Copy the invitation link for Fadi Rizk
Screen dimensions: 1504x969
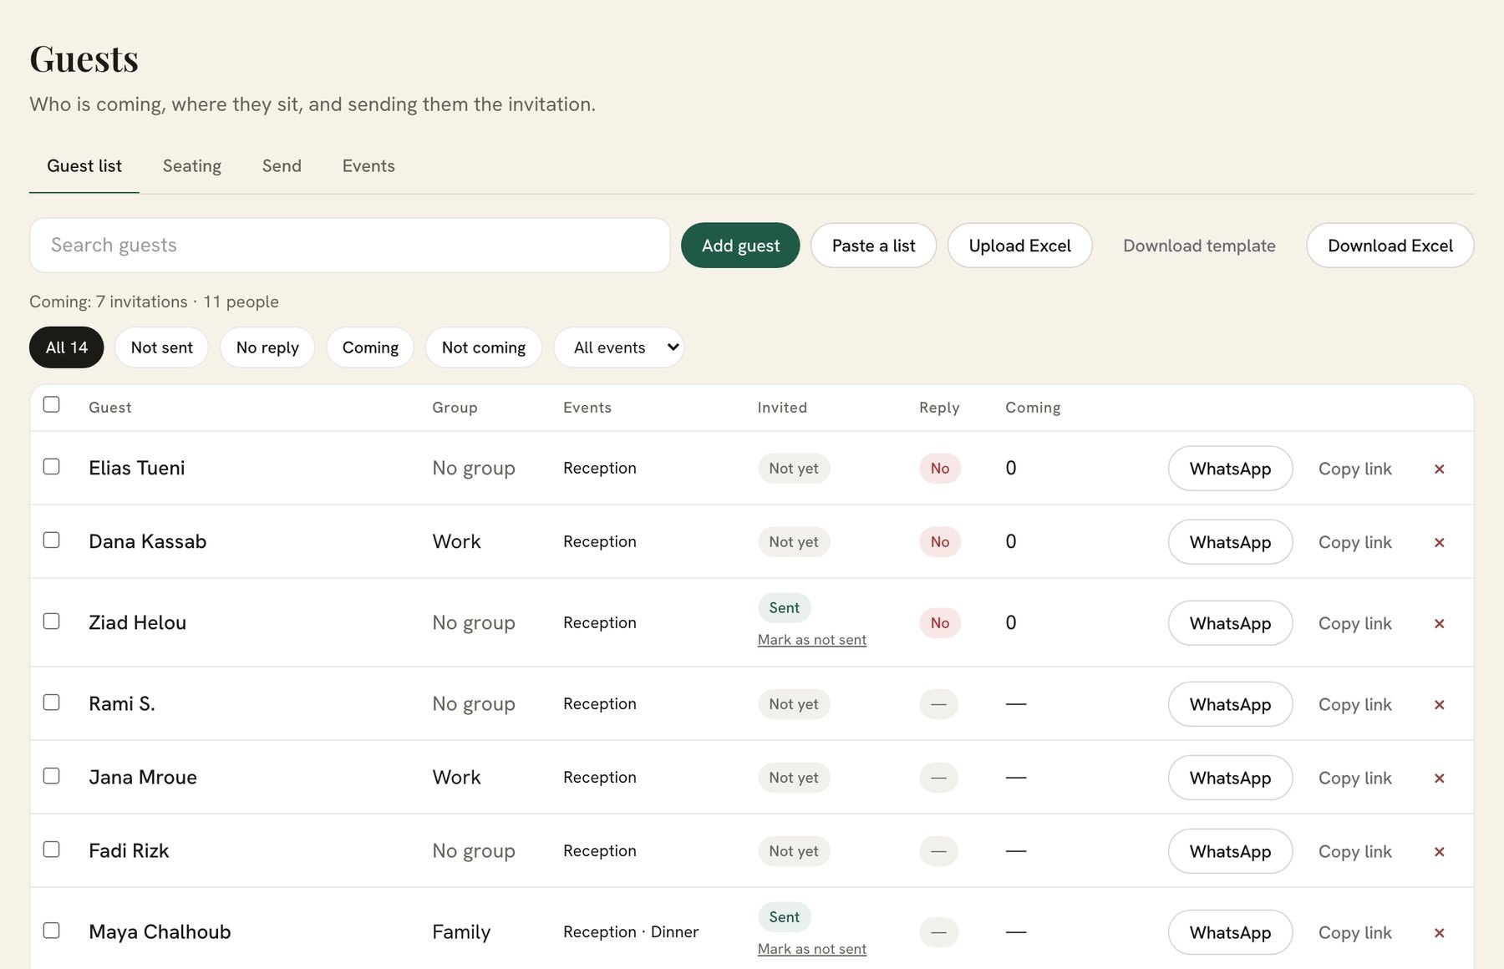pyautogui.click(x=1355, y=851)
